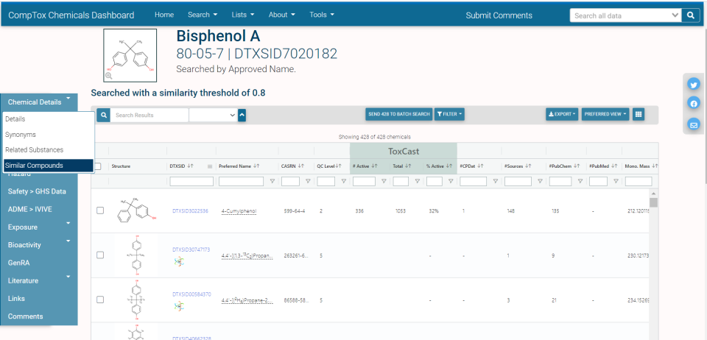
Task: Click the up-arrow toggle beside the results dropdown
Action: point(242,116)
